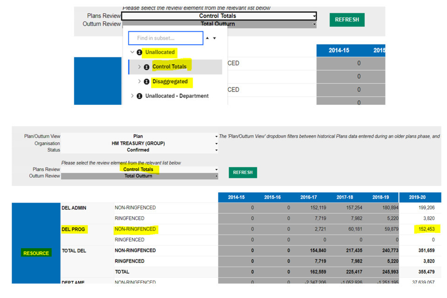Image resolution: width=447 pixels, height=298 pixels.
Task: Open the Organisation dropdown showing HM TREASURY (GROUP)
Action: (216, 143)
